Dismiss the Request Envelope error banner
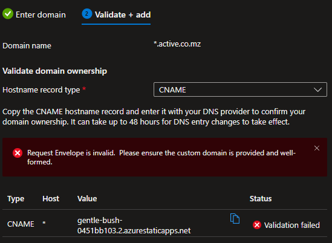The width and height of the screenshot is (332, 243). (x=317, y=148)
